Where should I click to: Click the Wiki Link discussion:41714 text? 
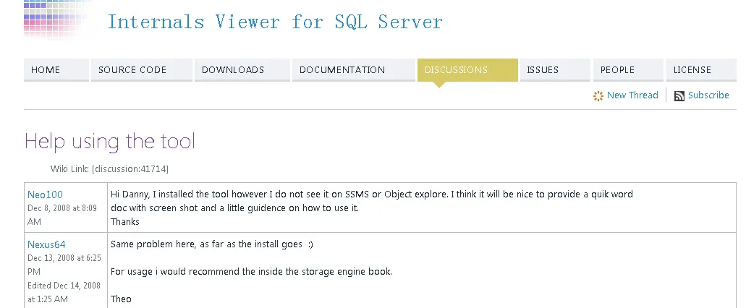tap(109, 168)
